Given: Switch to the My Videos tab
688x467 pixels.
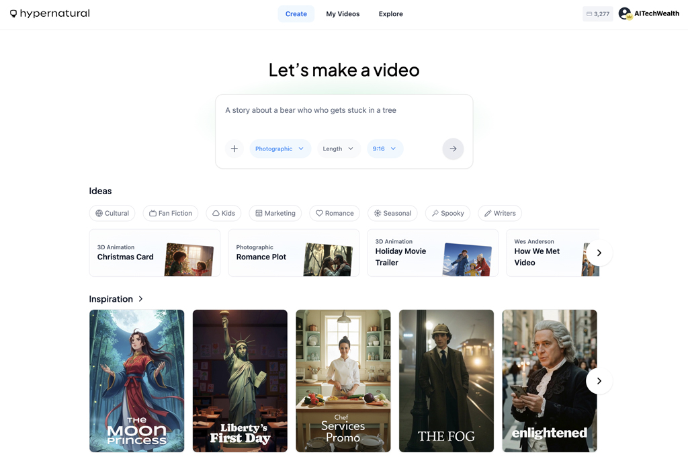Looking at the screenshot, I should pos(343,13).
